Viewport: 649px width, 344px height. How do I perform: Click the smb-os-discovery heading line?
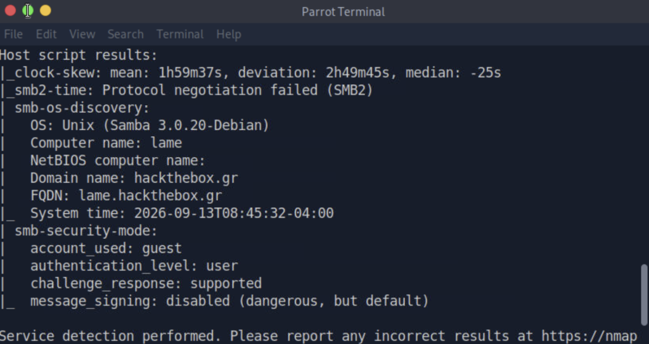pyautogui.click(x=82, y=108)
